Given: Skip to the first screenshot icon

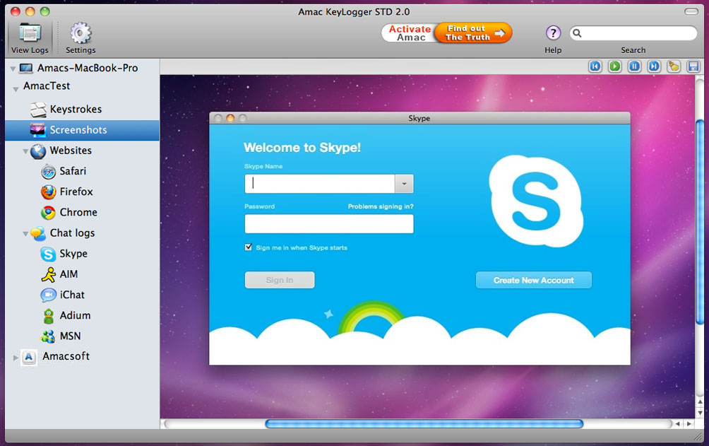Looking at the screenshot, I should click(x=595, y=66).
